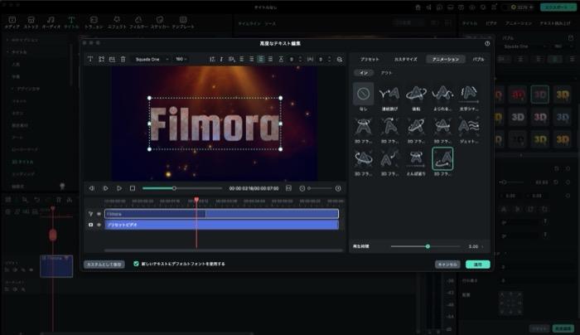The height and width of the screenshot is (335, 580).
Task: Click the 3.00 duration value field
Action: click(473, 246)
